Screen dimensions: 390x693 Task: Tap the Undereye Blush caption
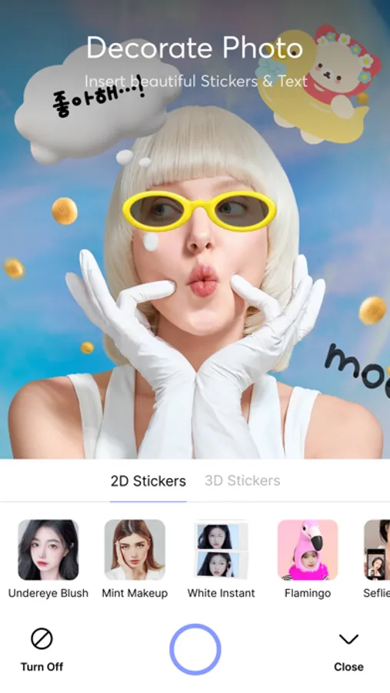[48, 593]
